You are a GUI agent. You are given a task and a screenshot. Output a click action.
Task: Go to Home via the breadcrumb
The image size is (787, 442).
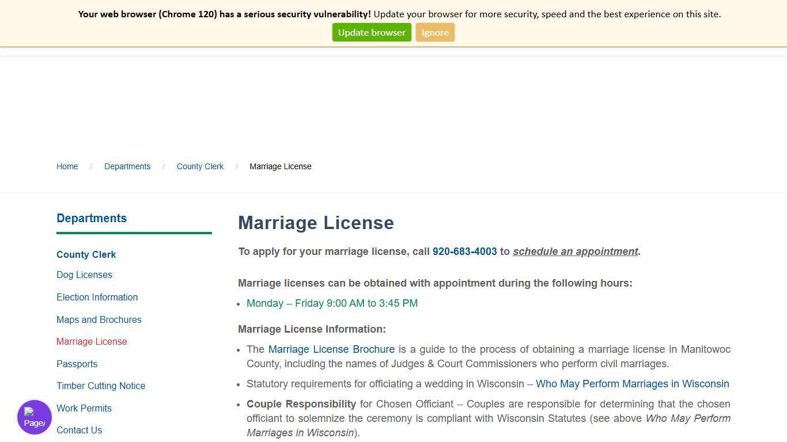click(x=67, y=166)
